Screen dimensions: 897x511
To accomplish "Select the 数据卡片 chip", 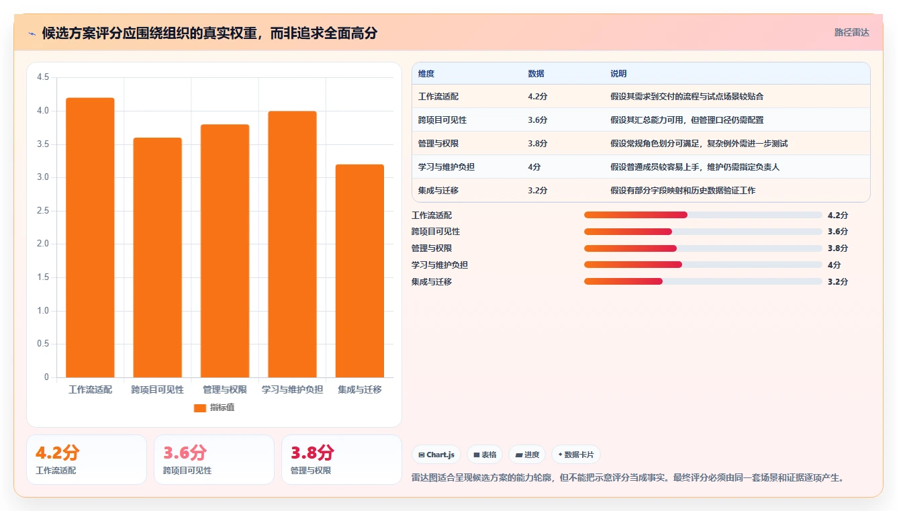I will (575, 455).
